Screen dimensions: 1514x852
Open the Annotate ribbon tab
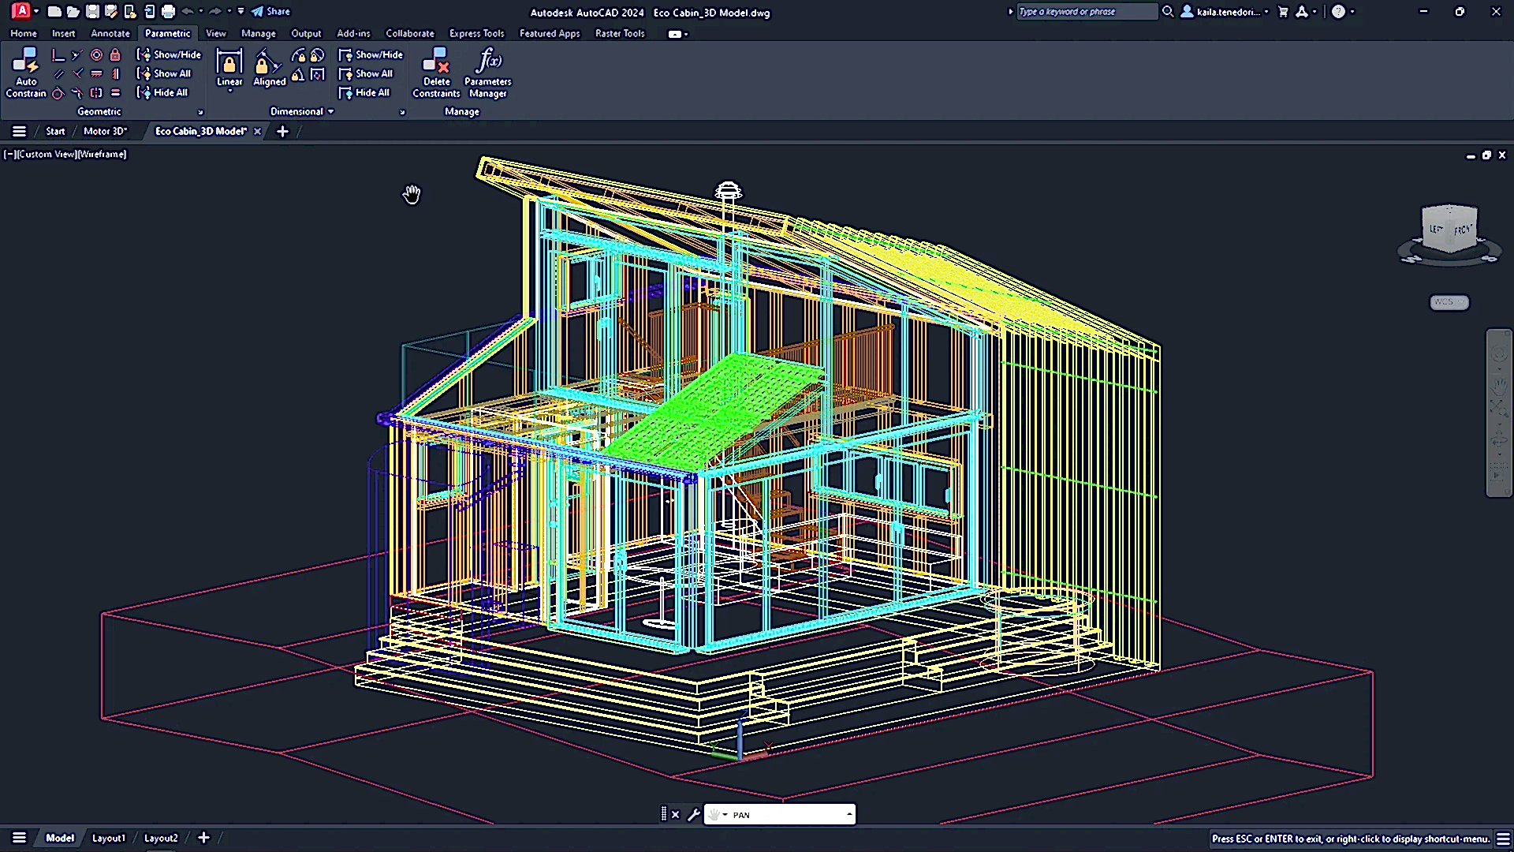click(110, 33)
